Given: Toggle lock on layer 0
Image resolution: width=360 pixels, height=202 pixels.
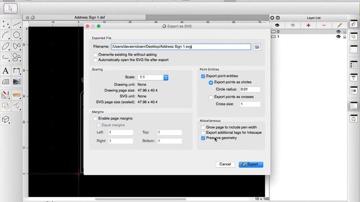Looking at the screenshot, I should pos(345,31).
